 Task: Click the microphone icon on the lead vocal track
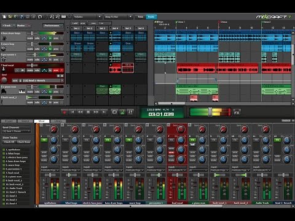(x=4, y=69)
